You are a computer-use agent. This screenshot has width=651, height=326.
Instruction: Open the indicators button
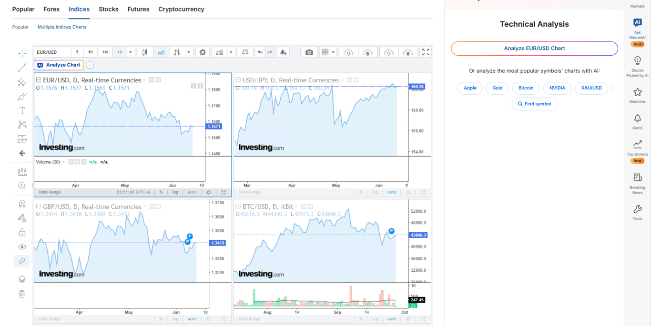(x=220, y=52)
